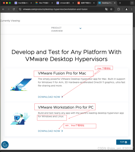Open the tab search dropdown arrow
Screen dimensions: 135x152
click(132, 3)
